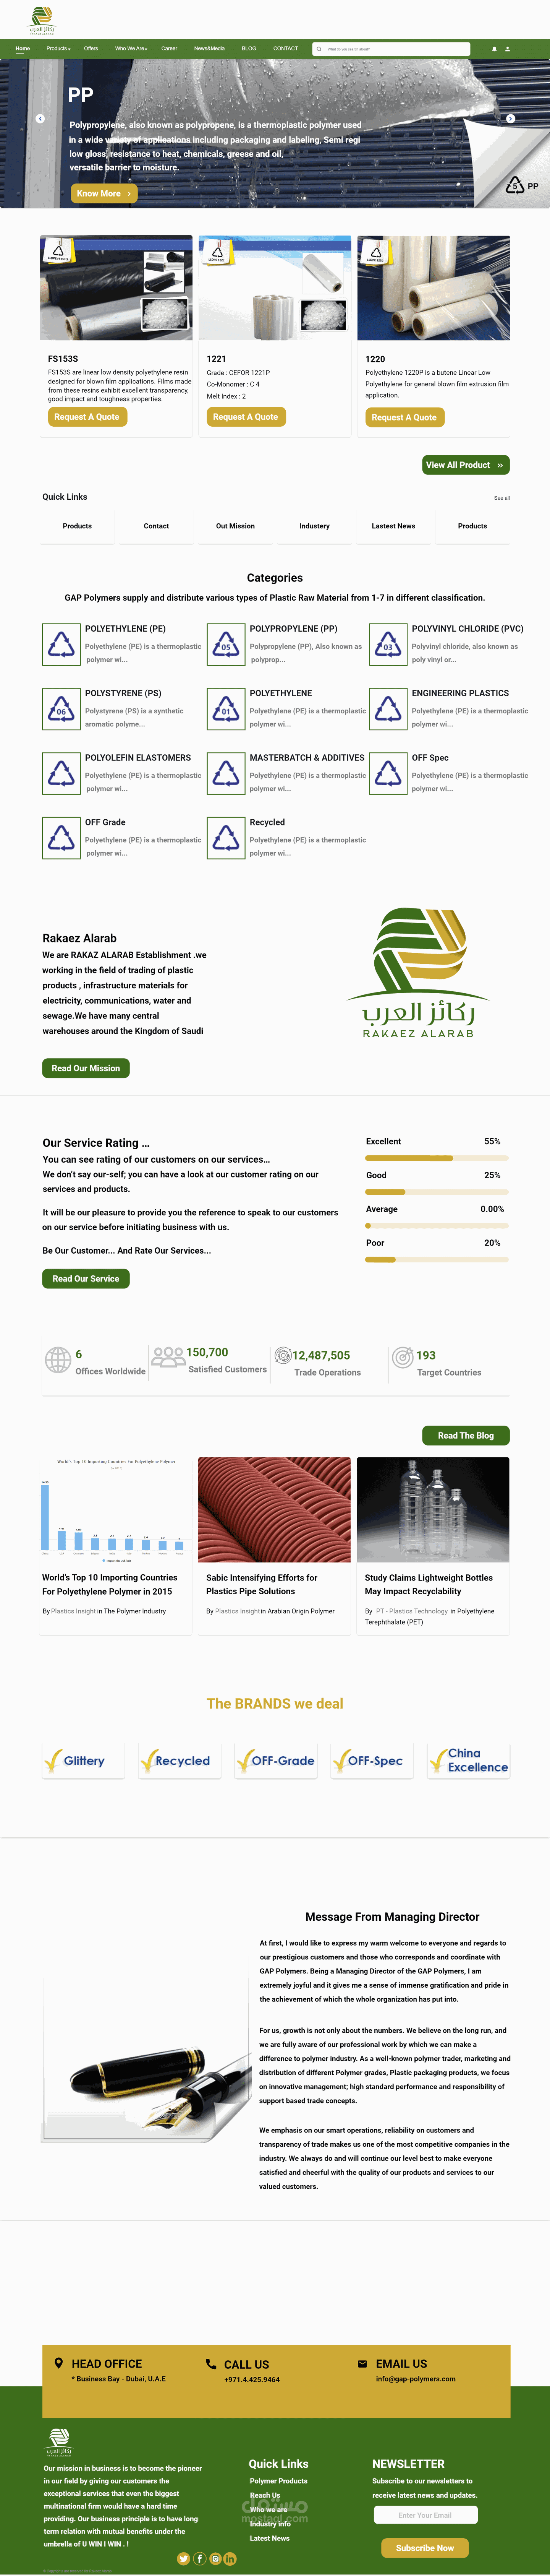Click the China Excellence brand logo
Screen dimensions: 550x2576
[469, 1761]
